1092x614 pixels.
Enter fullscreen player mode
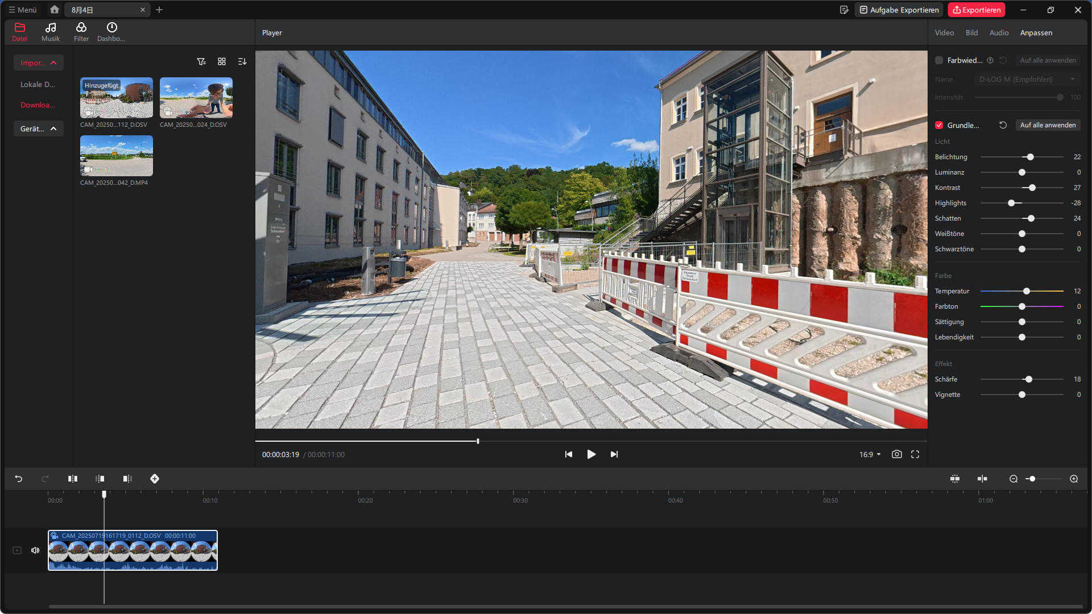pyautogui.click(x=915, y=454)
